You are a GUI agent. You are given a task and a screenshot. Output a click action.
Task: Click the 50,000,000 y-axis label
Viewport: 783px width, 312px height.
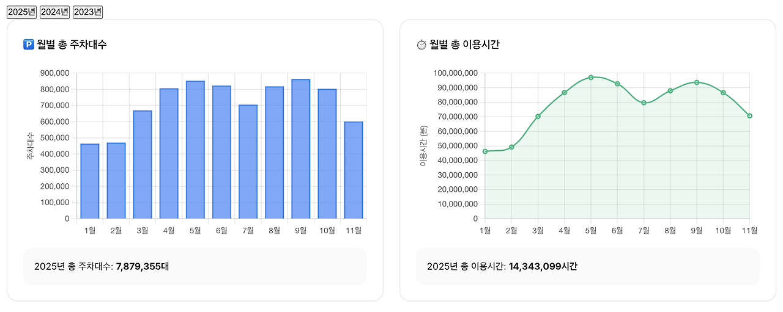457,146
